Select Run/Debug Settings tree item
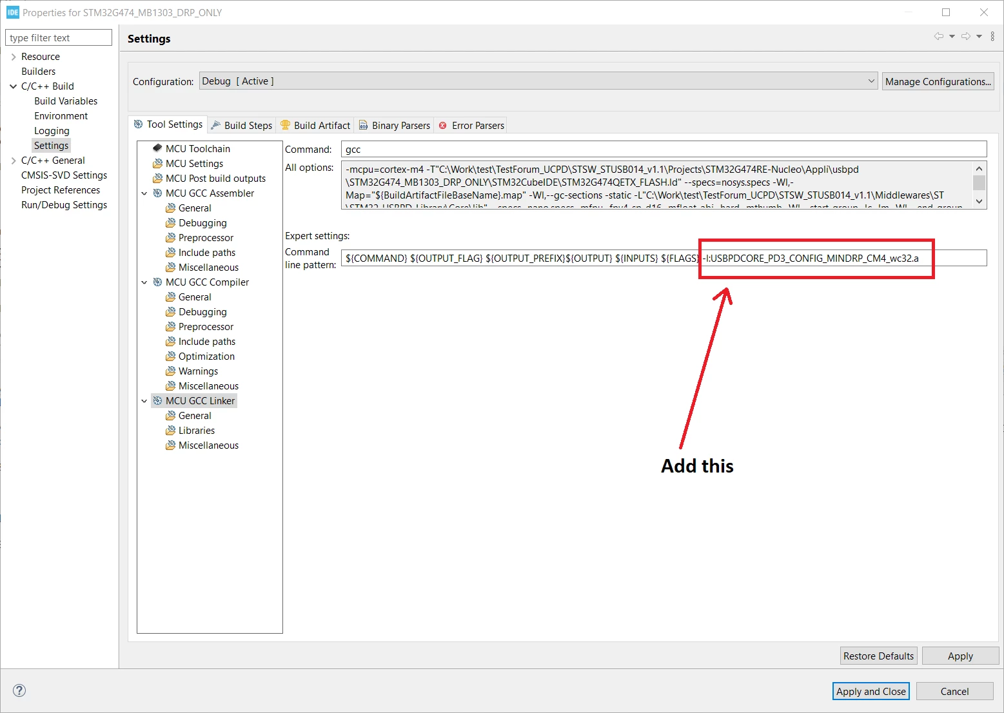This screenshot has height=713, width=1004. click(64, 205)
